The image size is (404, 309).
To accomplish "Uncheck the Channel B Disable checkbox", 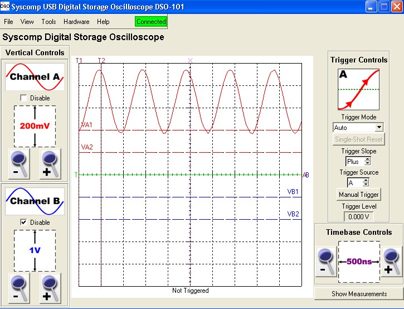I will [23, 223].
